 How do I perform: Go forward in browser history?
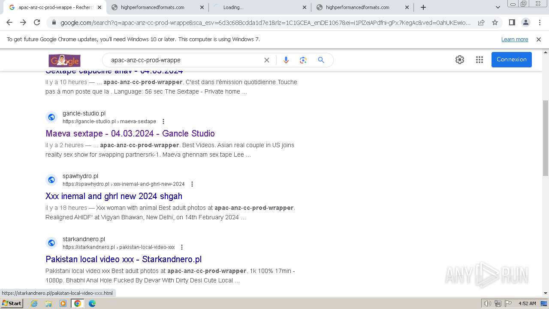coord(23,23)
